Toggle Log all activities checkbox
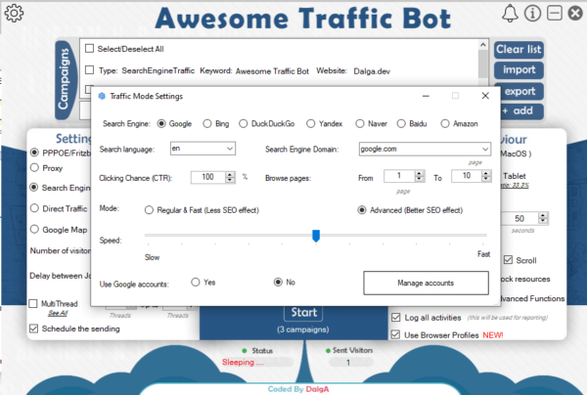Image resolution: width=587 pixels, height=395 pixels. point(395,317)
